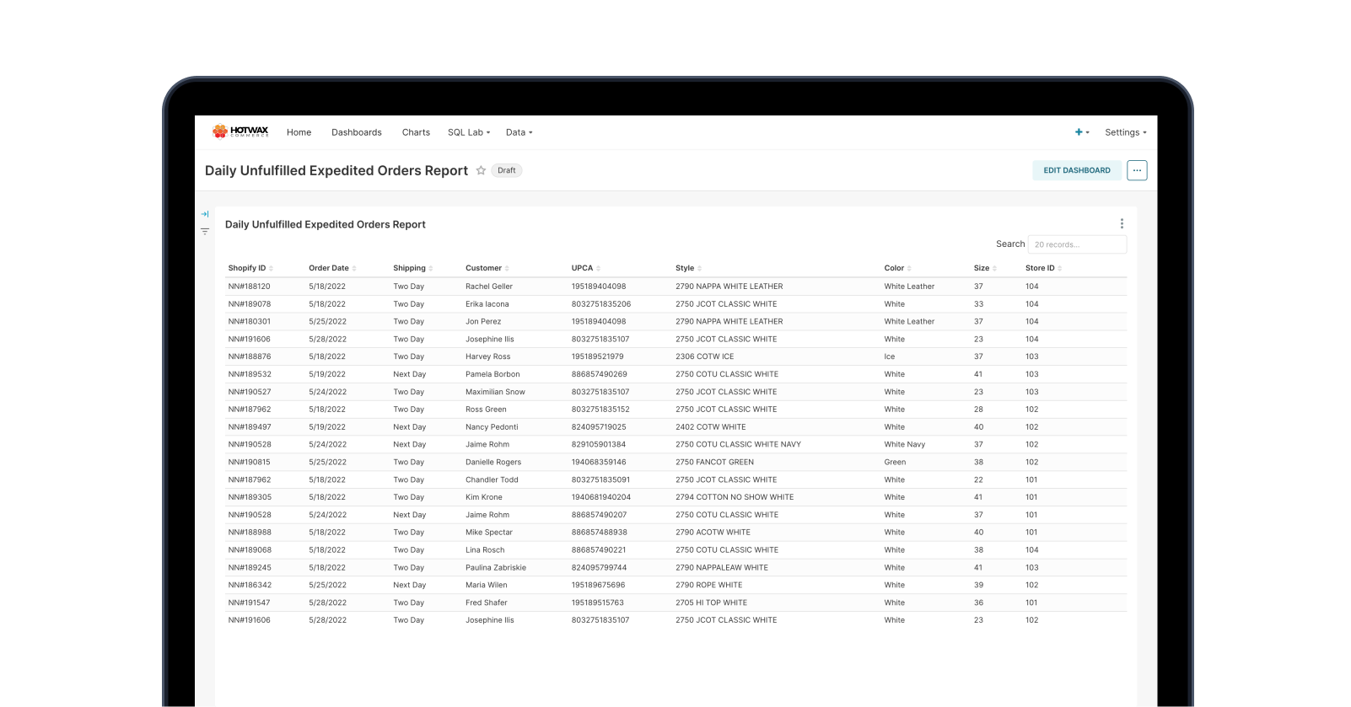
Task: Open the plus add-new menu
Action: (x=1082, y=132)
